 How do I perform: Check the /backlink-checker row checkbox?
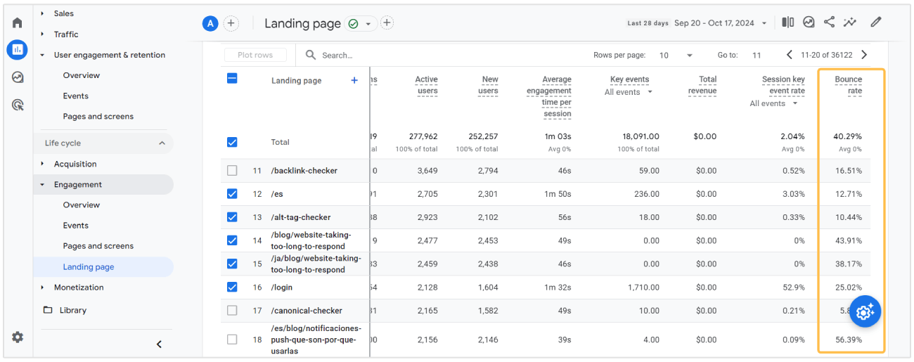[x=232, y=171]
